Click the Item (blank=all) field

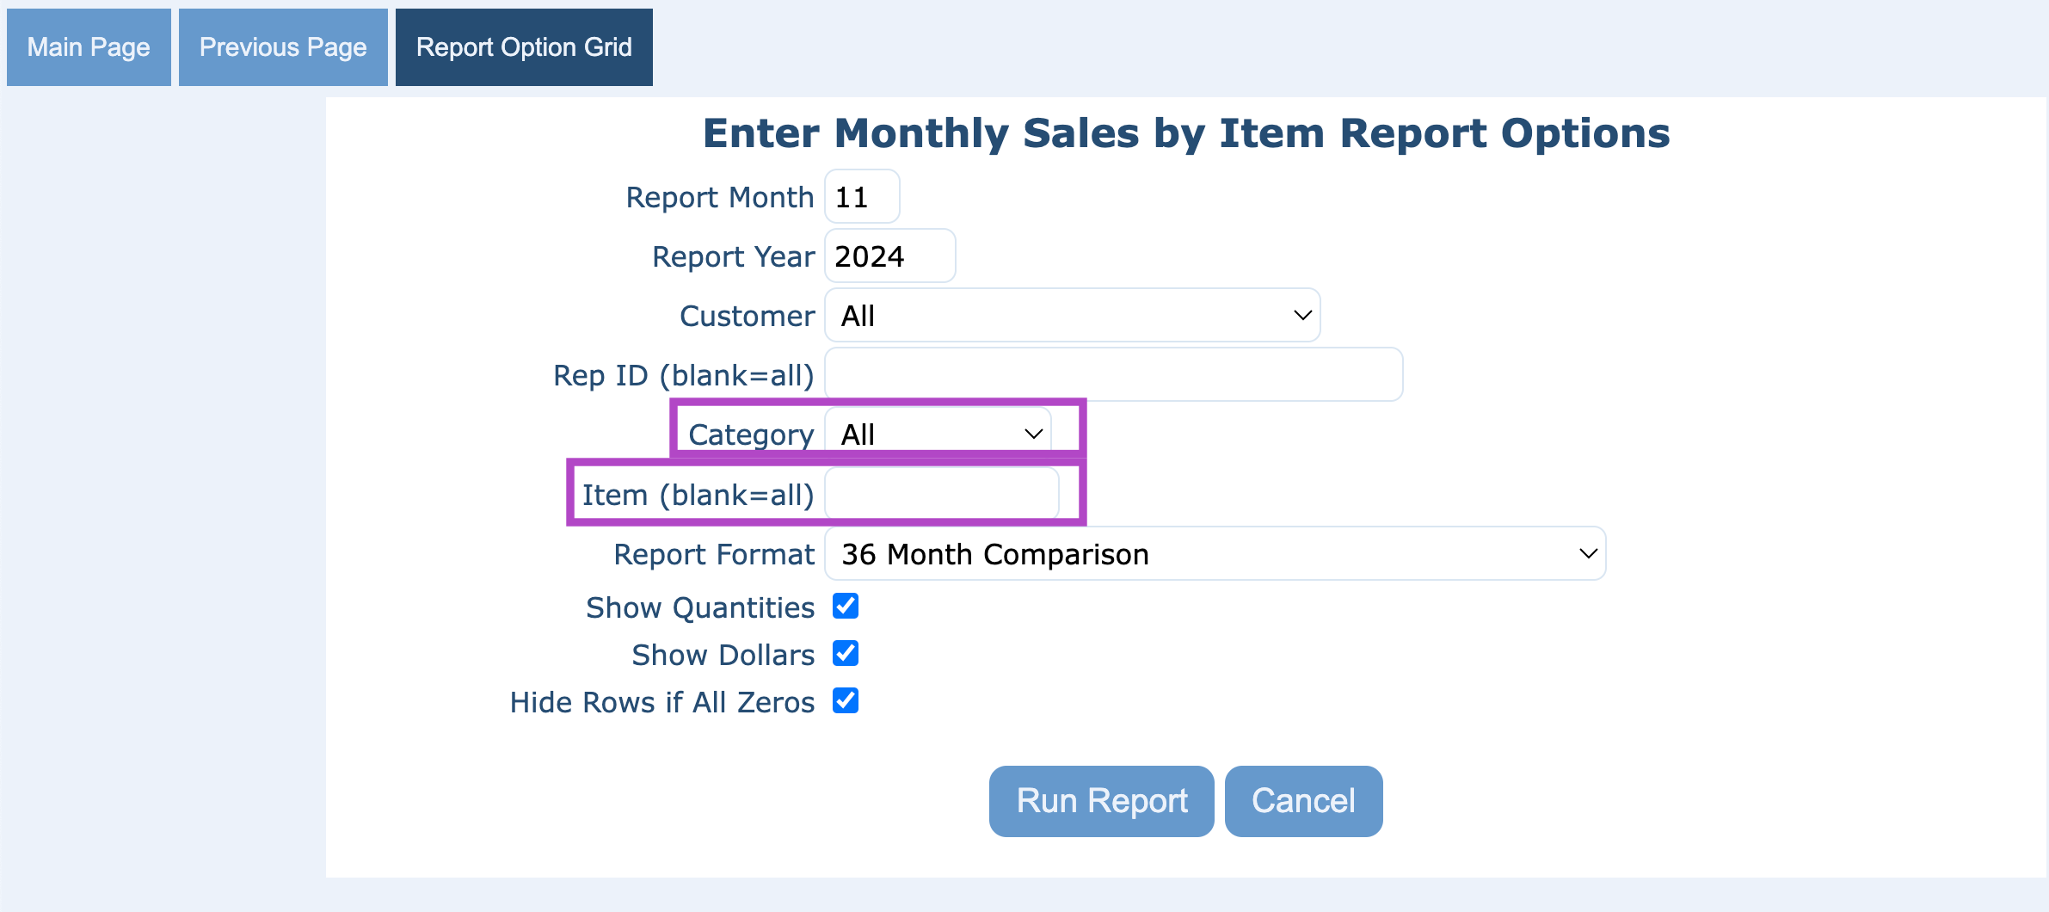pos(941,495)
